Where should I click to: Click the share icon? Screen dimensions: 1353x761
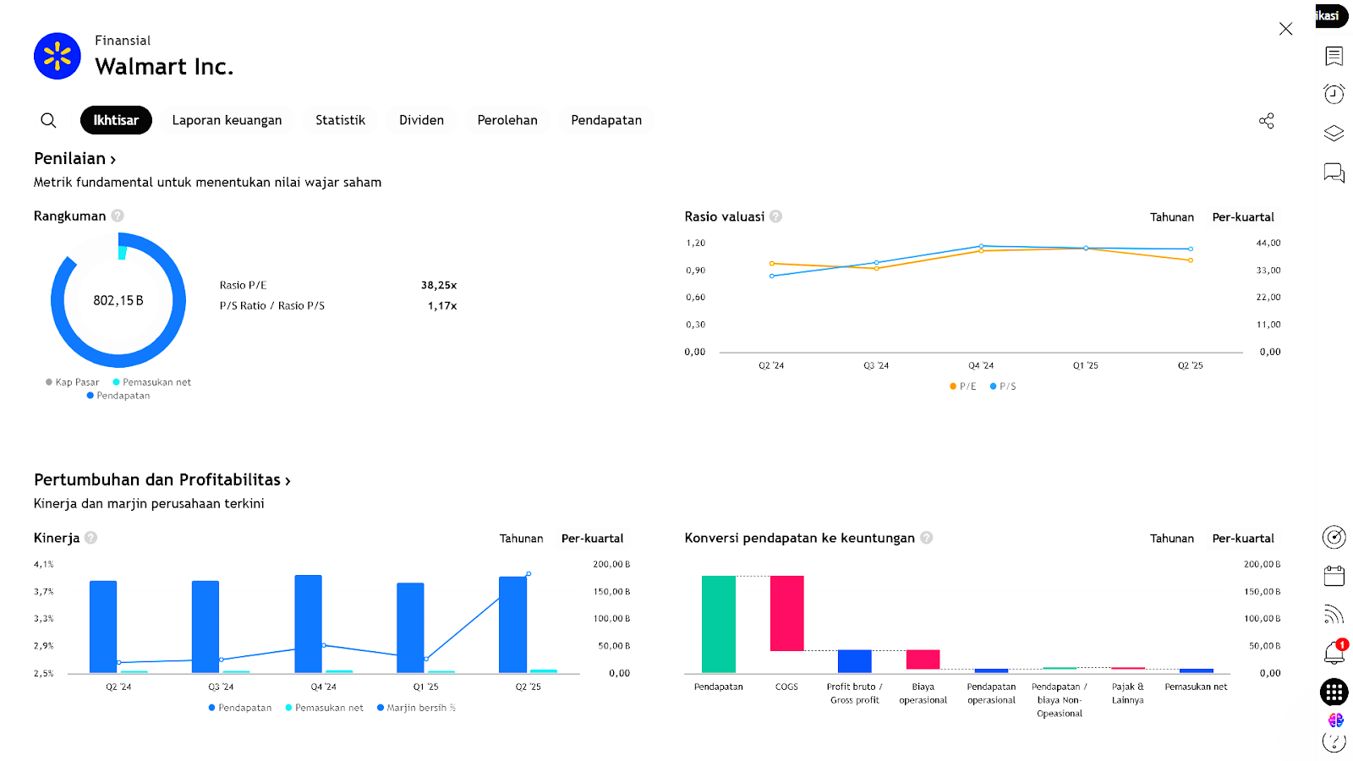1266,121
